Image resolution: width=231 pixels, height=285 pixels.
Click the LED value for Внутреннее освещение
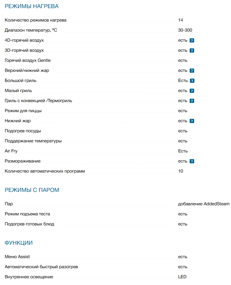(182, 277)
